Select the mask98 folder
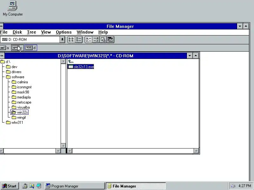The width and height of the screenshot is (254, 190). pos(20,92)
